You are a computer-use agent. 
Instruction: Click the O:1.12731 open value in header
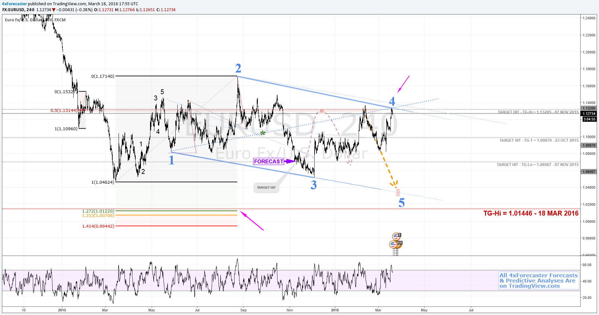[104, 10]
